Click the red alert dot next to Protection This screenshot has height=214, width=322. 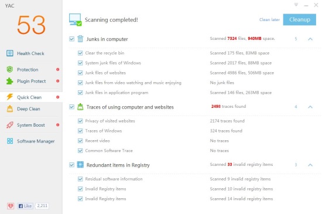(58, 70)
